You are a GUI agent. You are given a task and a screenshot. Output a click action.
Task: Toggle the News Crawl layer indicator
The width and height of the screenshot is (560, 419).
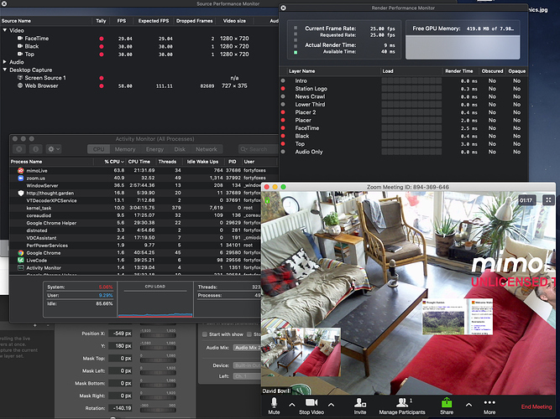coord(283,96)
